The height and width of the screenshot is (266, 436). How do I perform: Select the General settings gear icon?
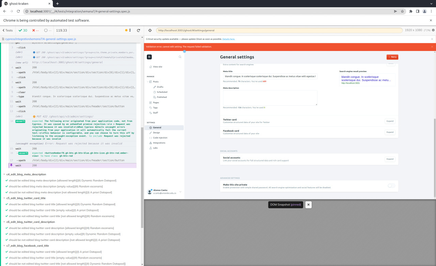150,127
